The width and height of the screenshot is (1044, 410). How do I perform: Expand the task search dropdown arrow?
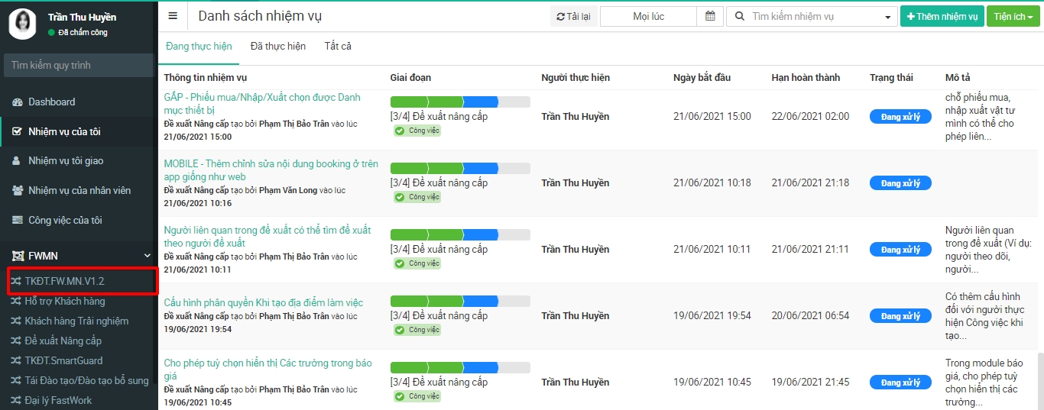coord(887,17)
